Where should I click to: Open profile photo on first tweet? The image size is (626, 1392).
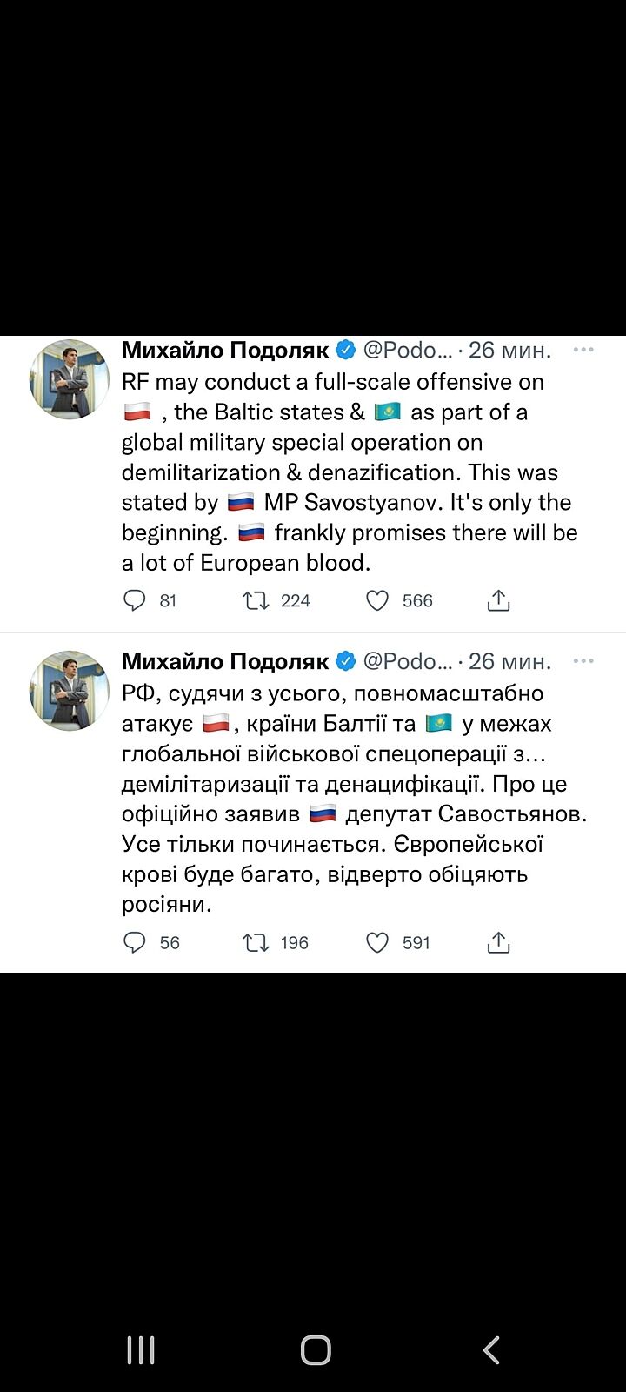click(x=70, y=378)
